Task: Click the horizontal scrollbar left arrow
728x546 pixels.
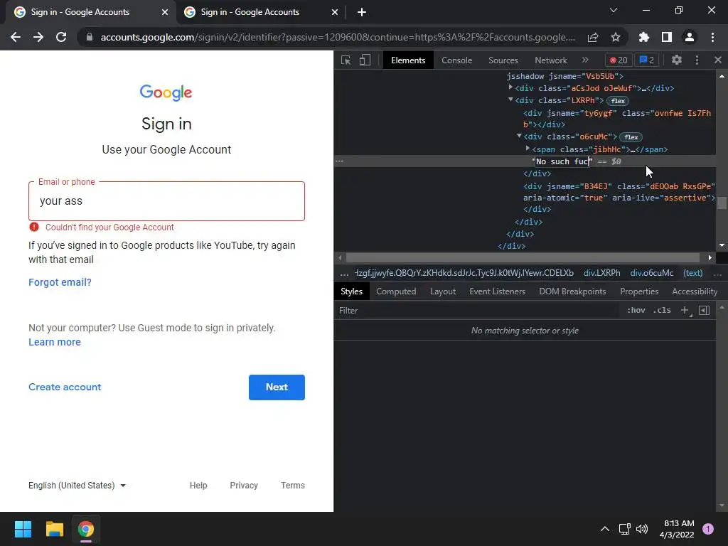Action: [x=341, y=257]
